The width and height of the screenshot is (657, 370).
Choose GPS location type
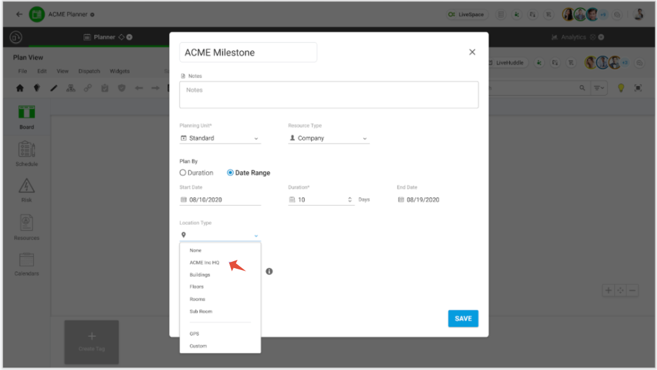[195, 334]
